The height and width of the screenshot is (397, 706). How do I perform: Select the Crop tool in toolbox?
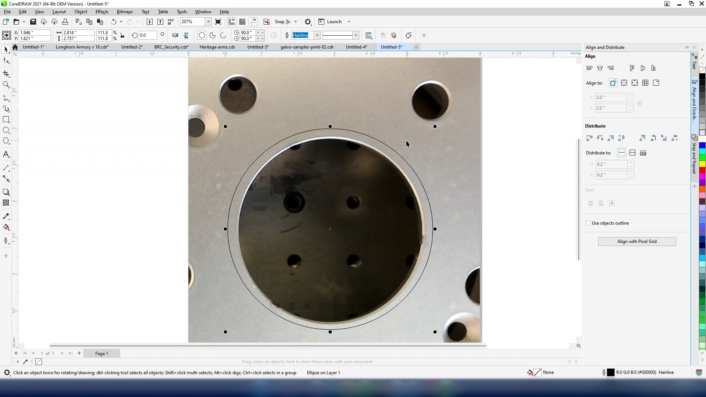click(x=6, y=74)
